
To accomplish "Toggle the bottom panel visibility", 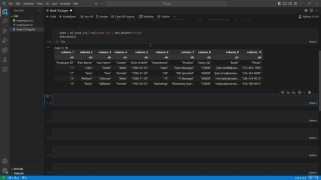I will tap(285, 3).
